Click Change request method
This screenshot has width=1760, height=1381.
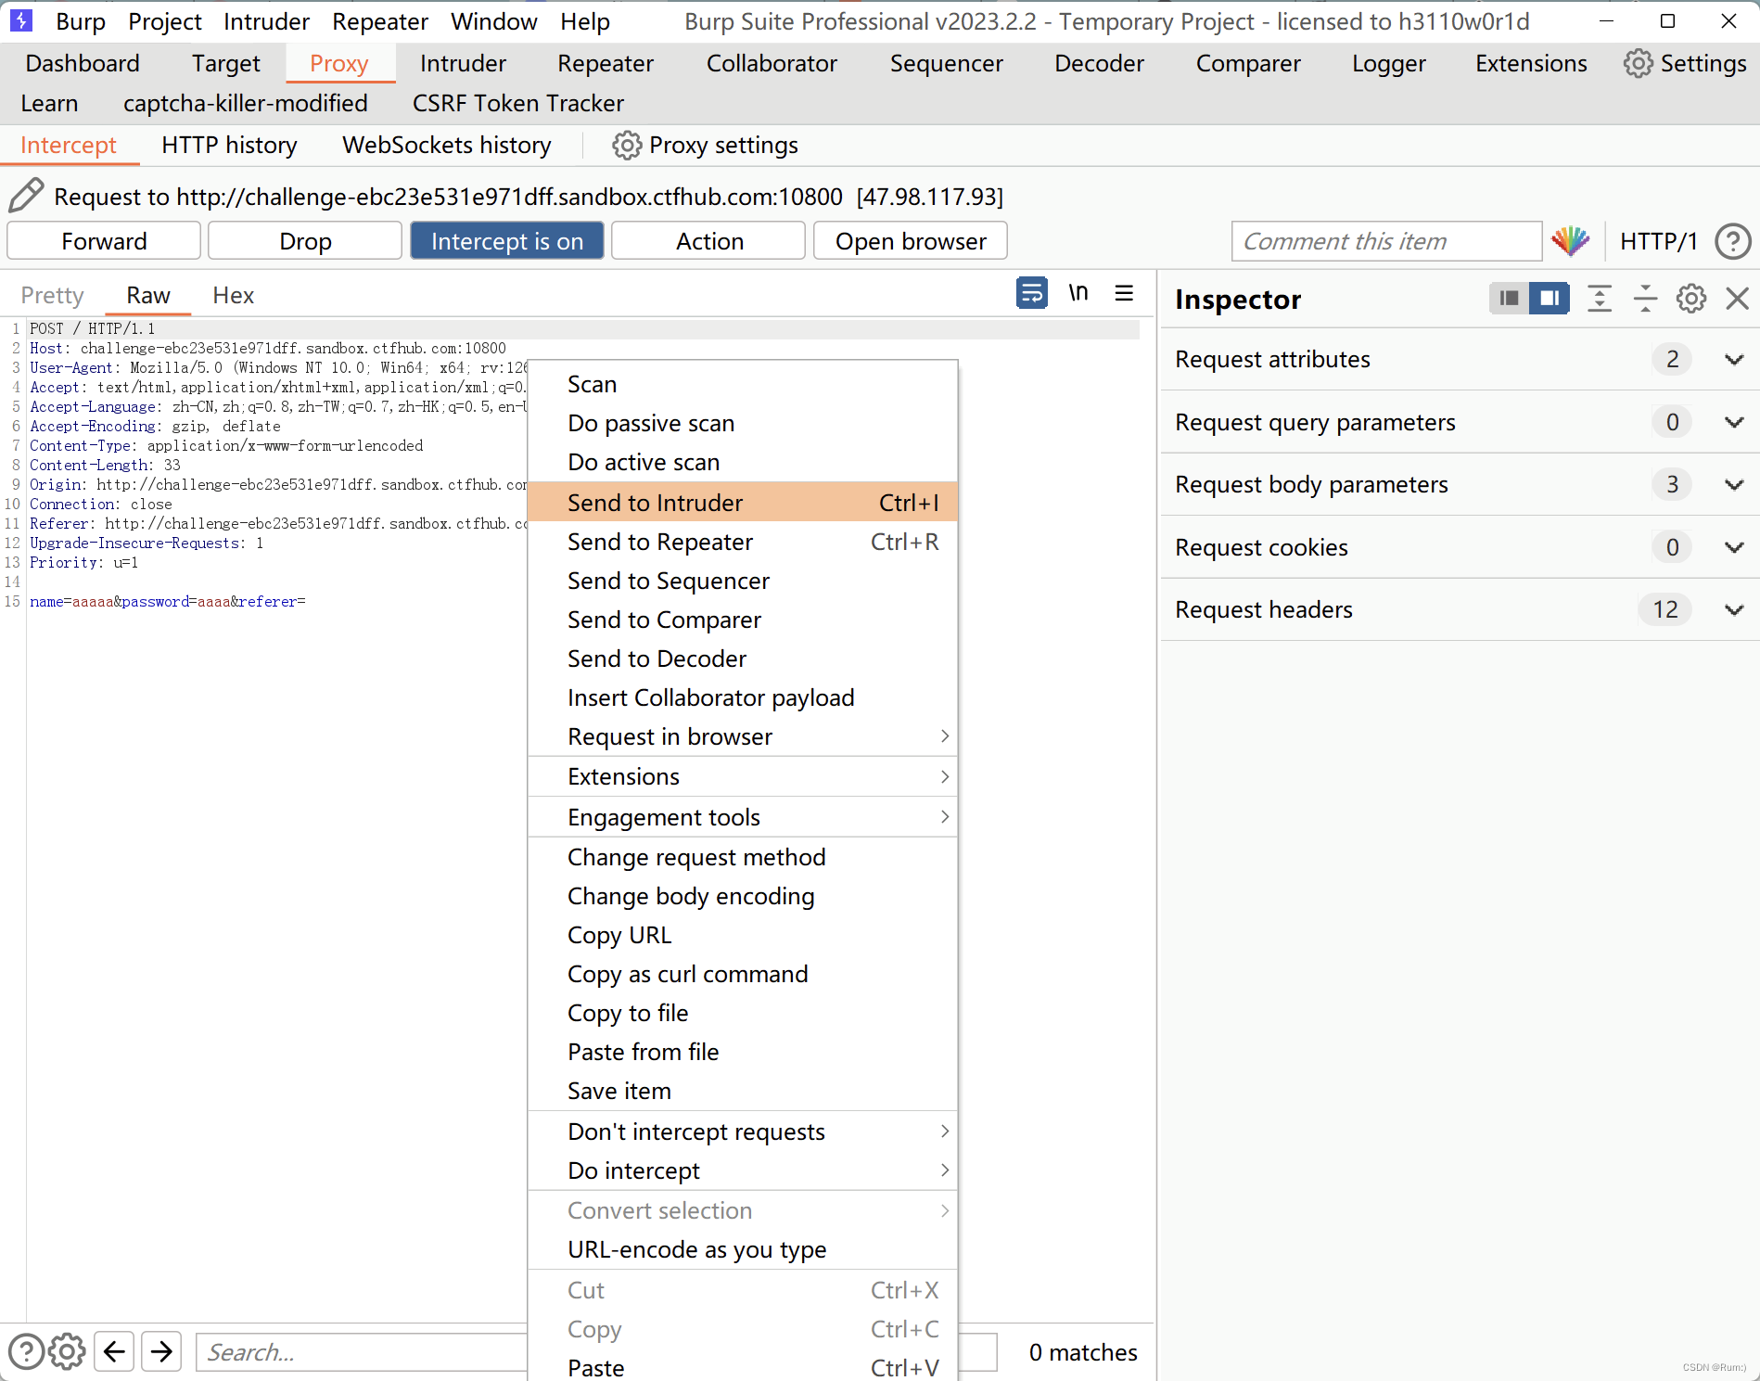743,857
